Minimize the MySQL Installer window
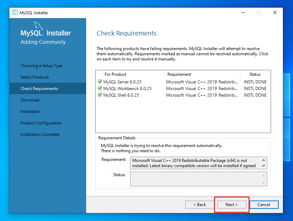 (243, 13)
